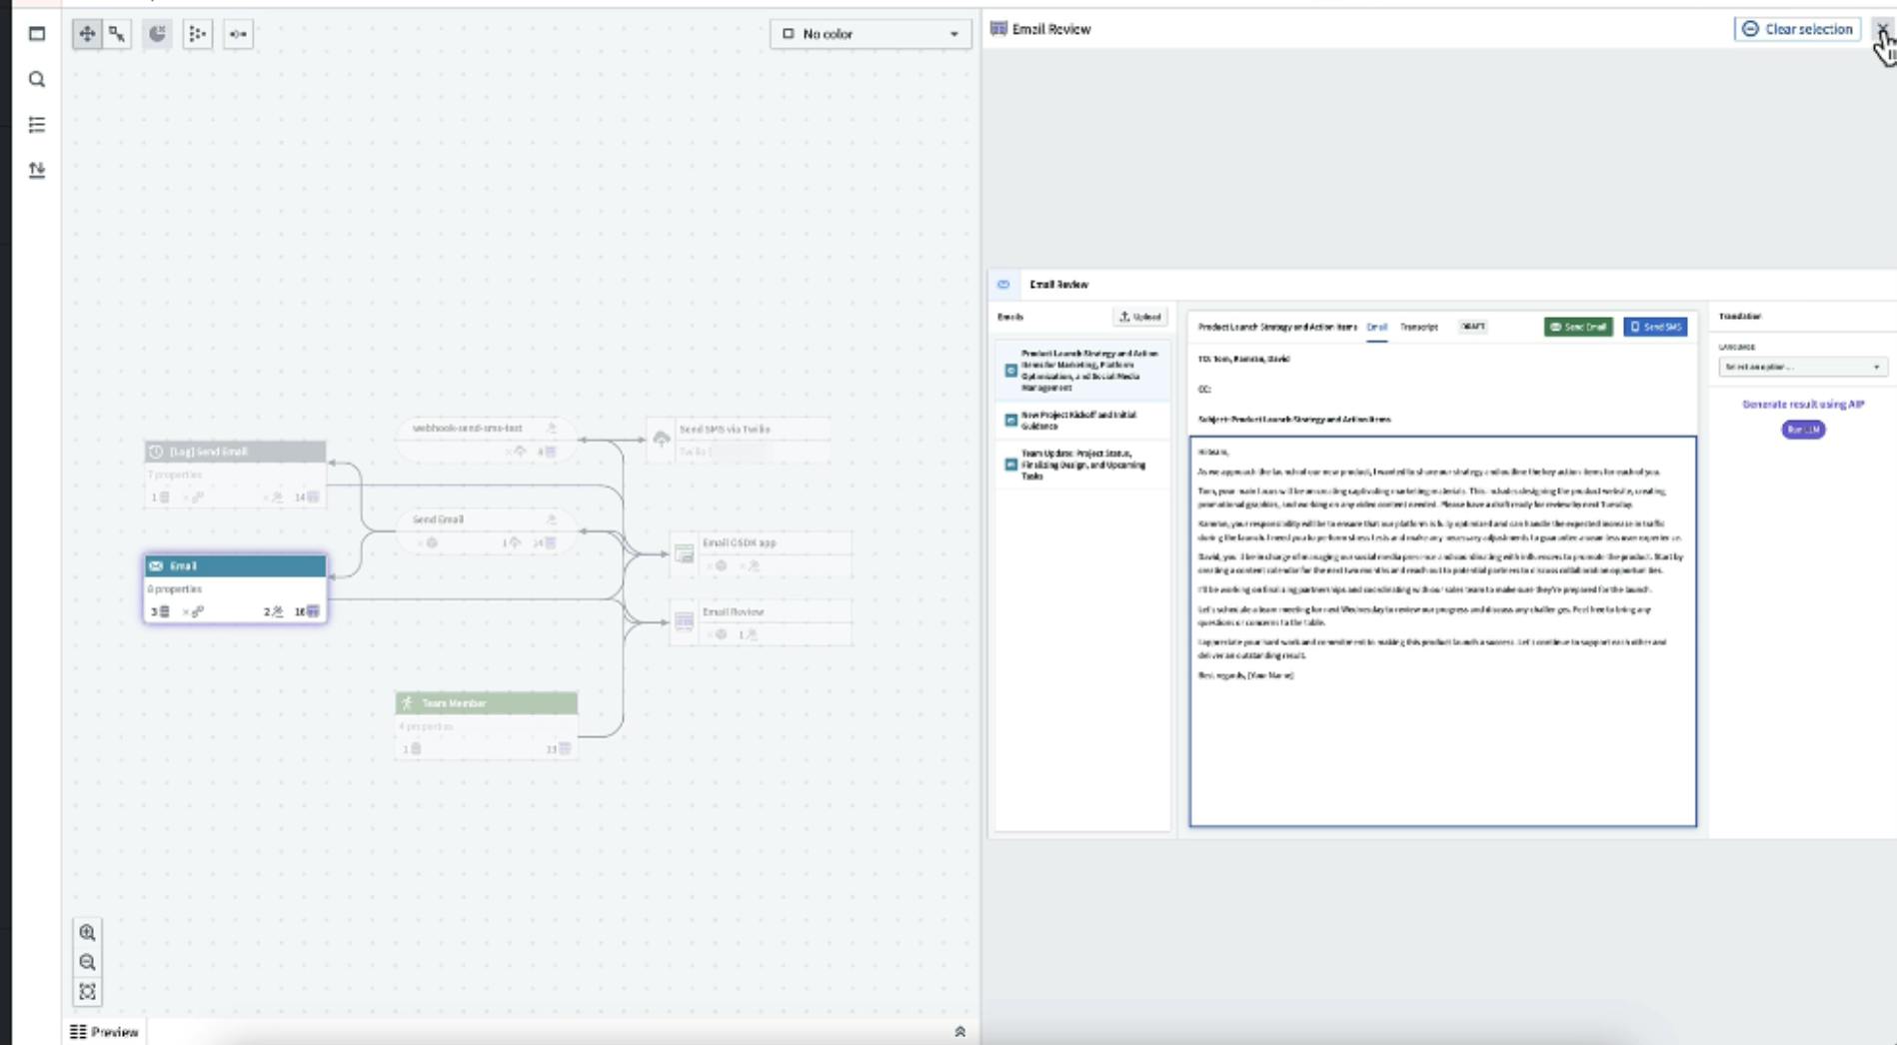This screenshot has height=1045, width=1897.
Task: Open the Preview tab at bottom
Action: point(105,1032)
